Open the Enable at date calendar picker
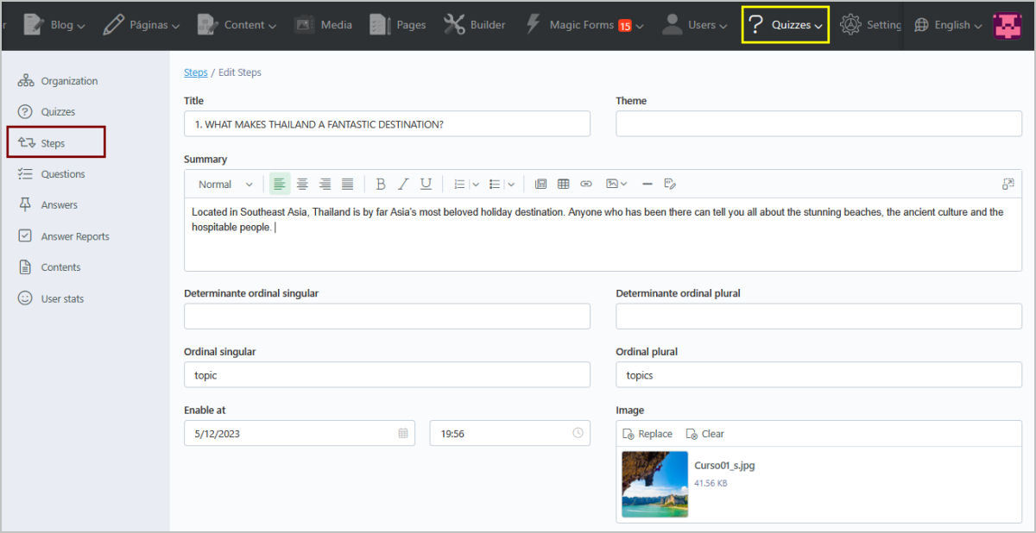The image size is (1036, 533). pyautogui.click(x=403, y=433)
